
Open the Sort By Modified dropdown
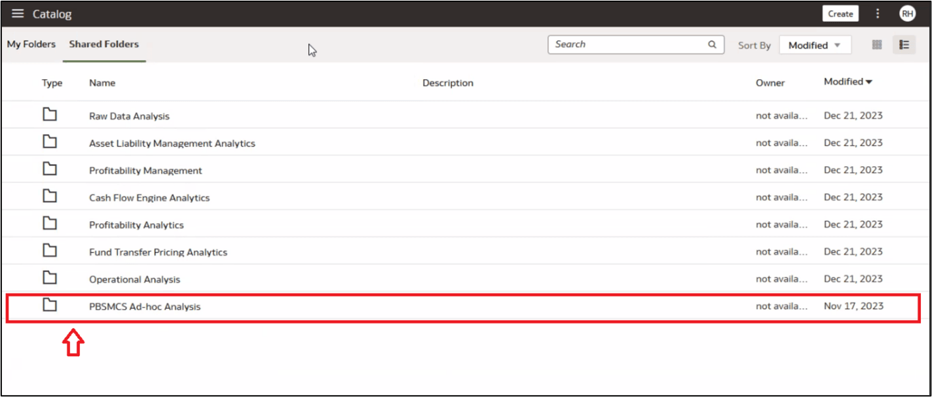click(x=815, y=44)
